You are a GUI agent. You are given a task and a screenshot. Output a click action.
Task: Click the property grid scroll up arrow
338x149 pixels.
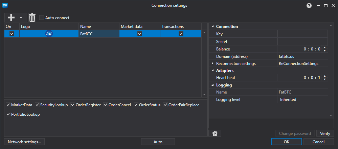(331, 26)
